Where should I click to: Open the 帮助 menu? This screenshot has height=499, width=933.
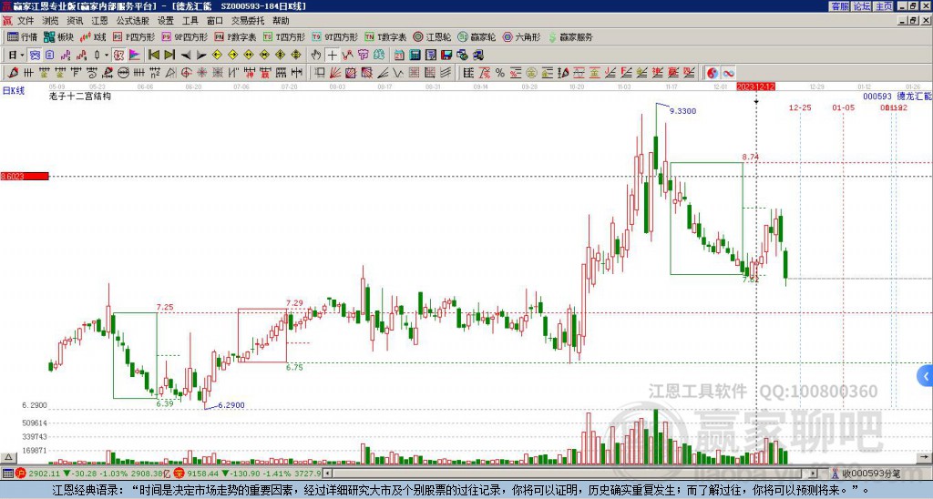click(x=281, y=21)
